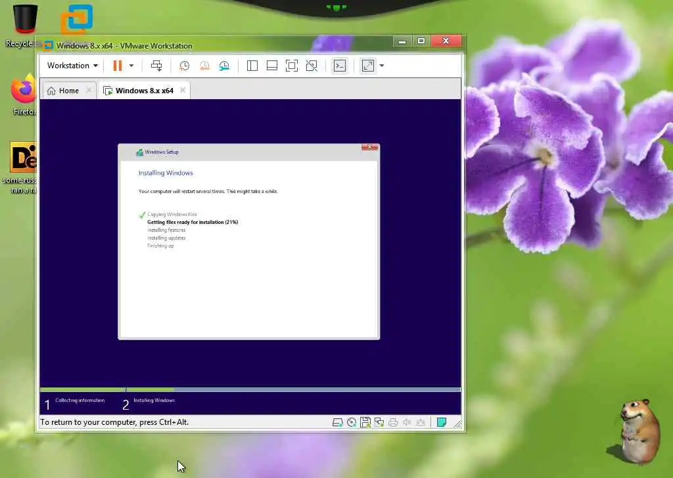Click printer device status icon
The width and height of the screenshot is (673, 478).
pyautogui.click(x=393, y=423)
